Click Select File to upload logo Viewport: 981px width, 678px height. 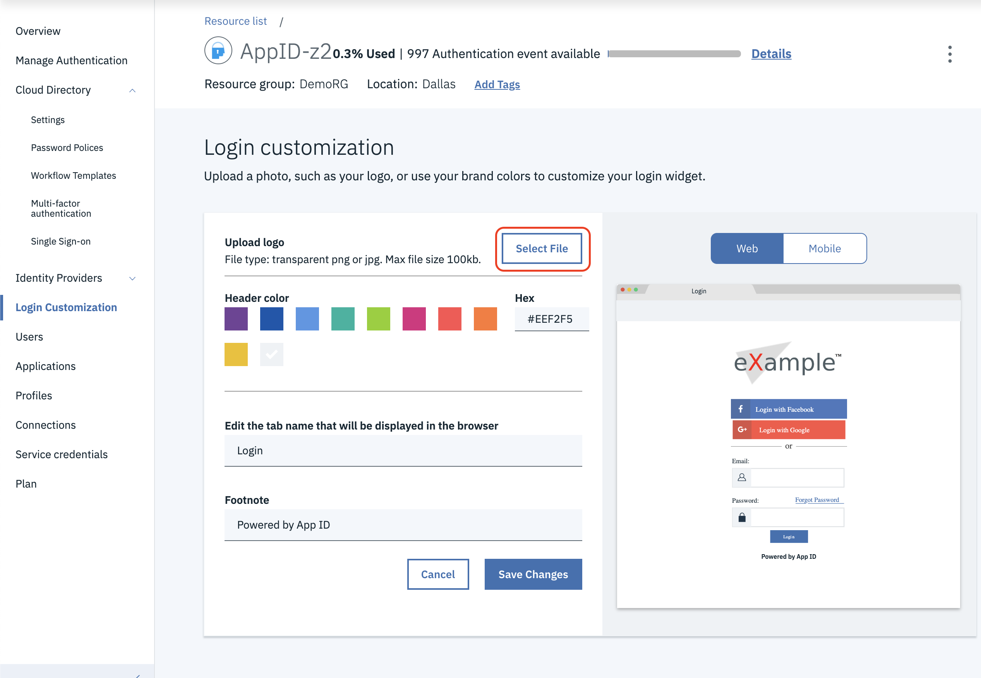point(542,248)
